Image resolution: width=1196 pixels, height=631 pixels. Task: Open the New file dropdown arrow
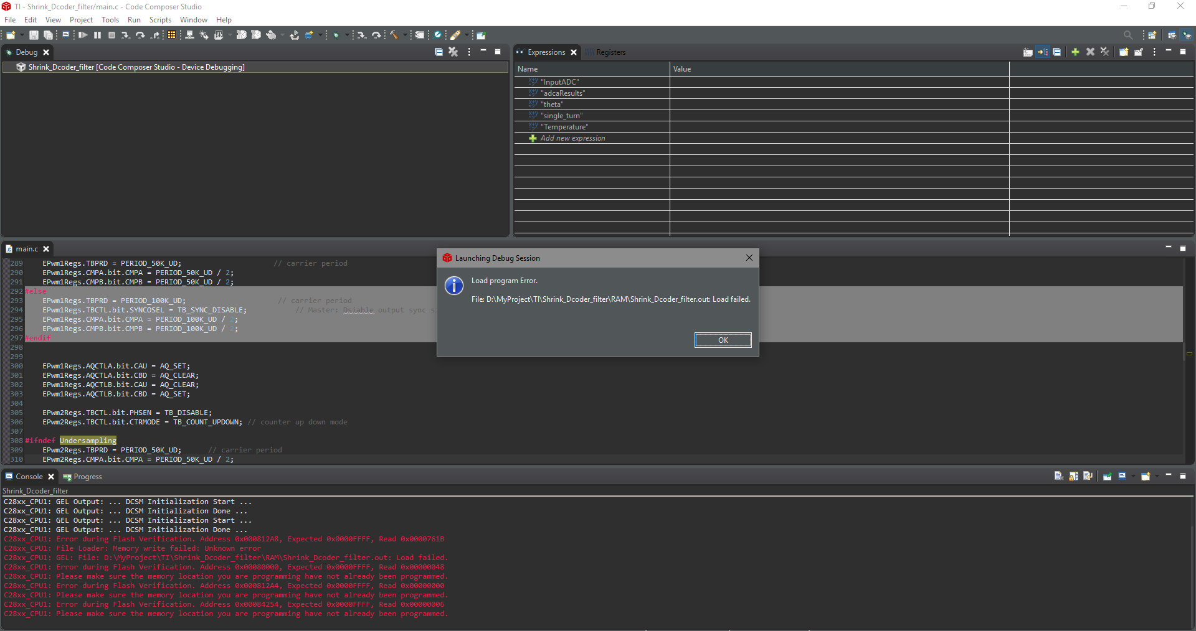pyautogui.click(x=22, y=35)
